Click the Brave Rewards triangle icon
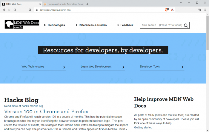 (x=172, y=10)
